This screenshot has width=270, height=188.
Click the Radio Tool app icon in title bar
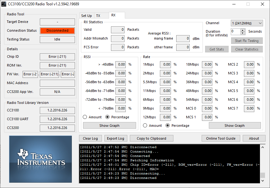pos(4,4)
